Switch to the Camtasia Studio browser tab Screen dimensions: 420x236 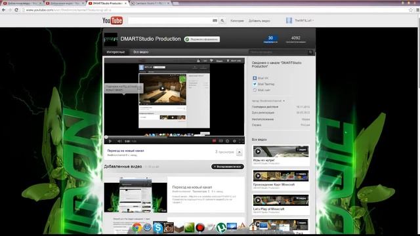pyautogui.click(x=150, y=3)
